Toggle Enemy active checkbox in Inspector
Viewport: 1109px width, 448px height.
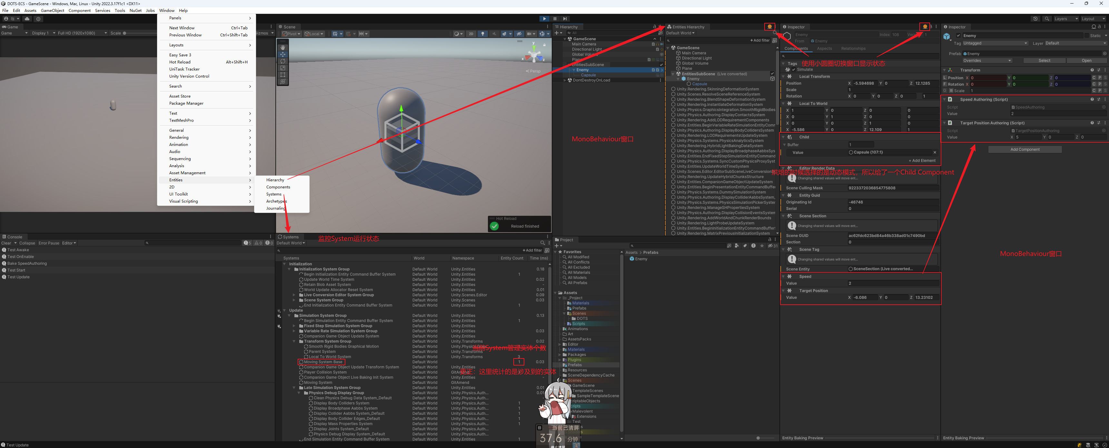(x=958, y=36)
